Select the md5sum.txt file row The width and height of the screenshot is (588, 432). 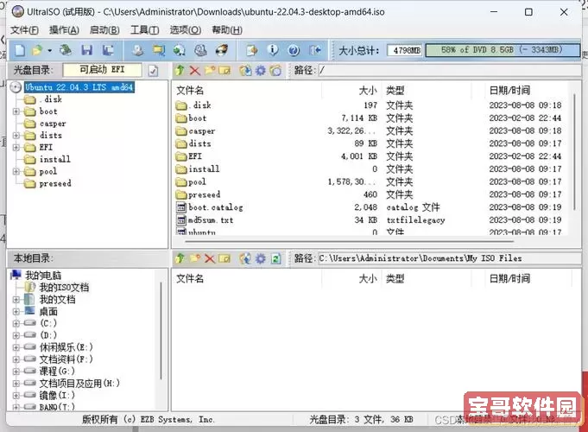tap(370, 220)
